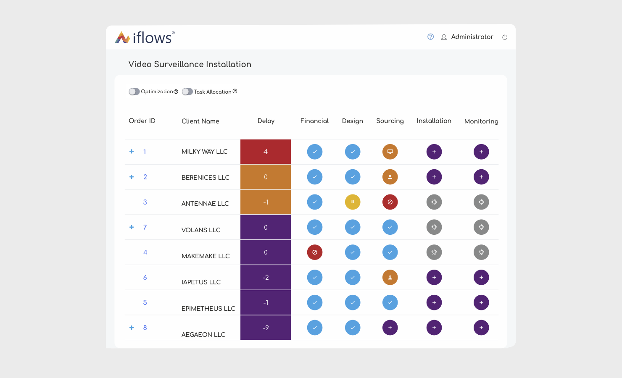The height and width of the screenshot is (378, 622).
Task: Click MAKEMAKE Installation pending spinner icon
Action: pos(434,252)
